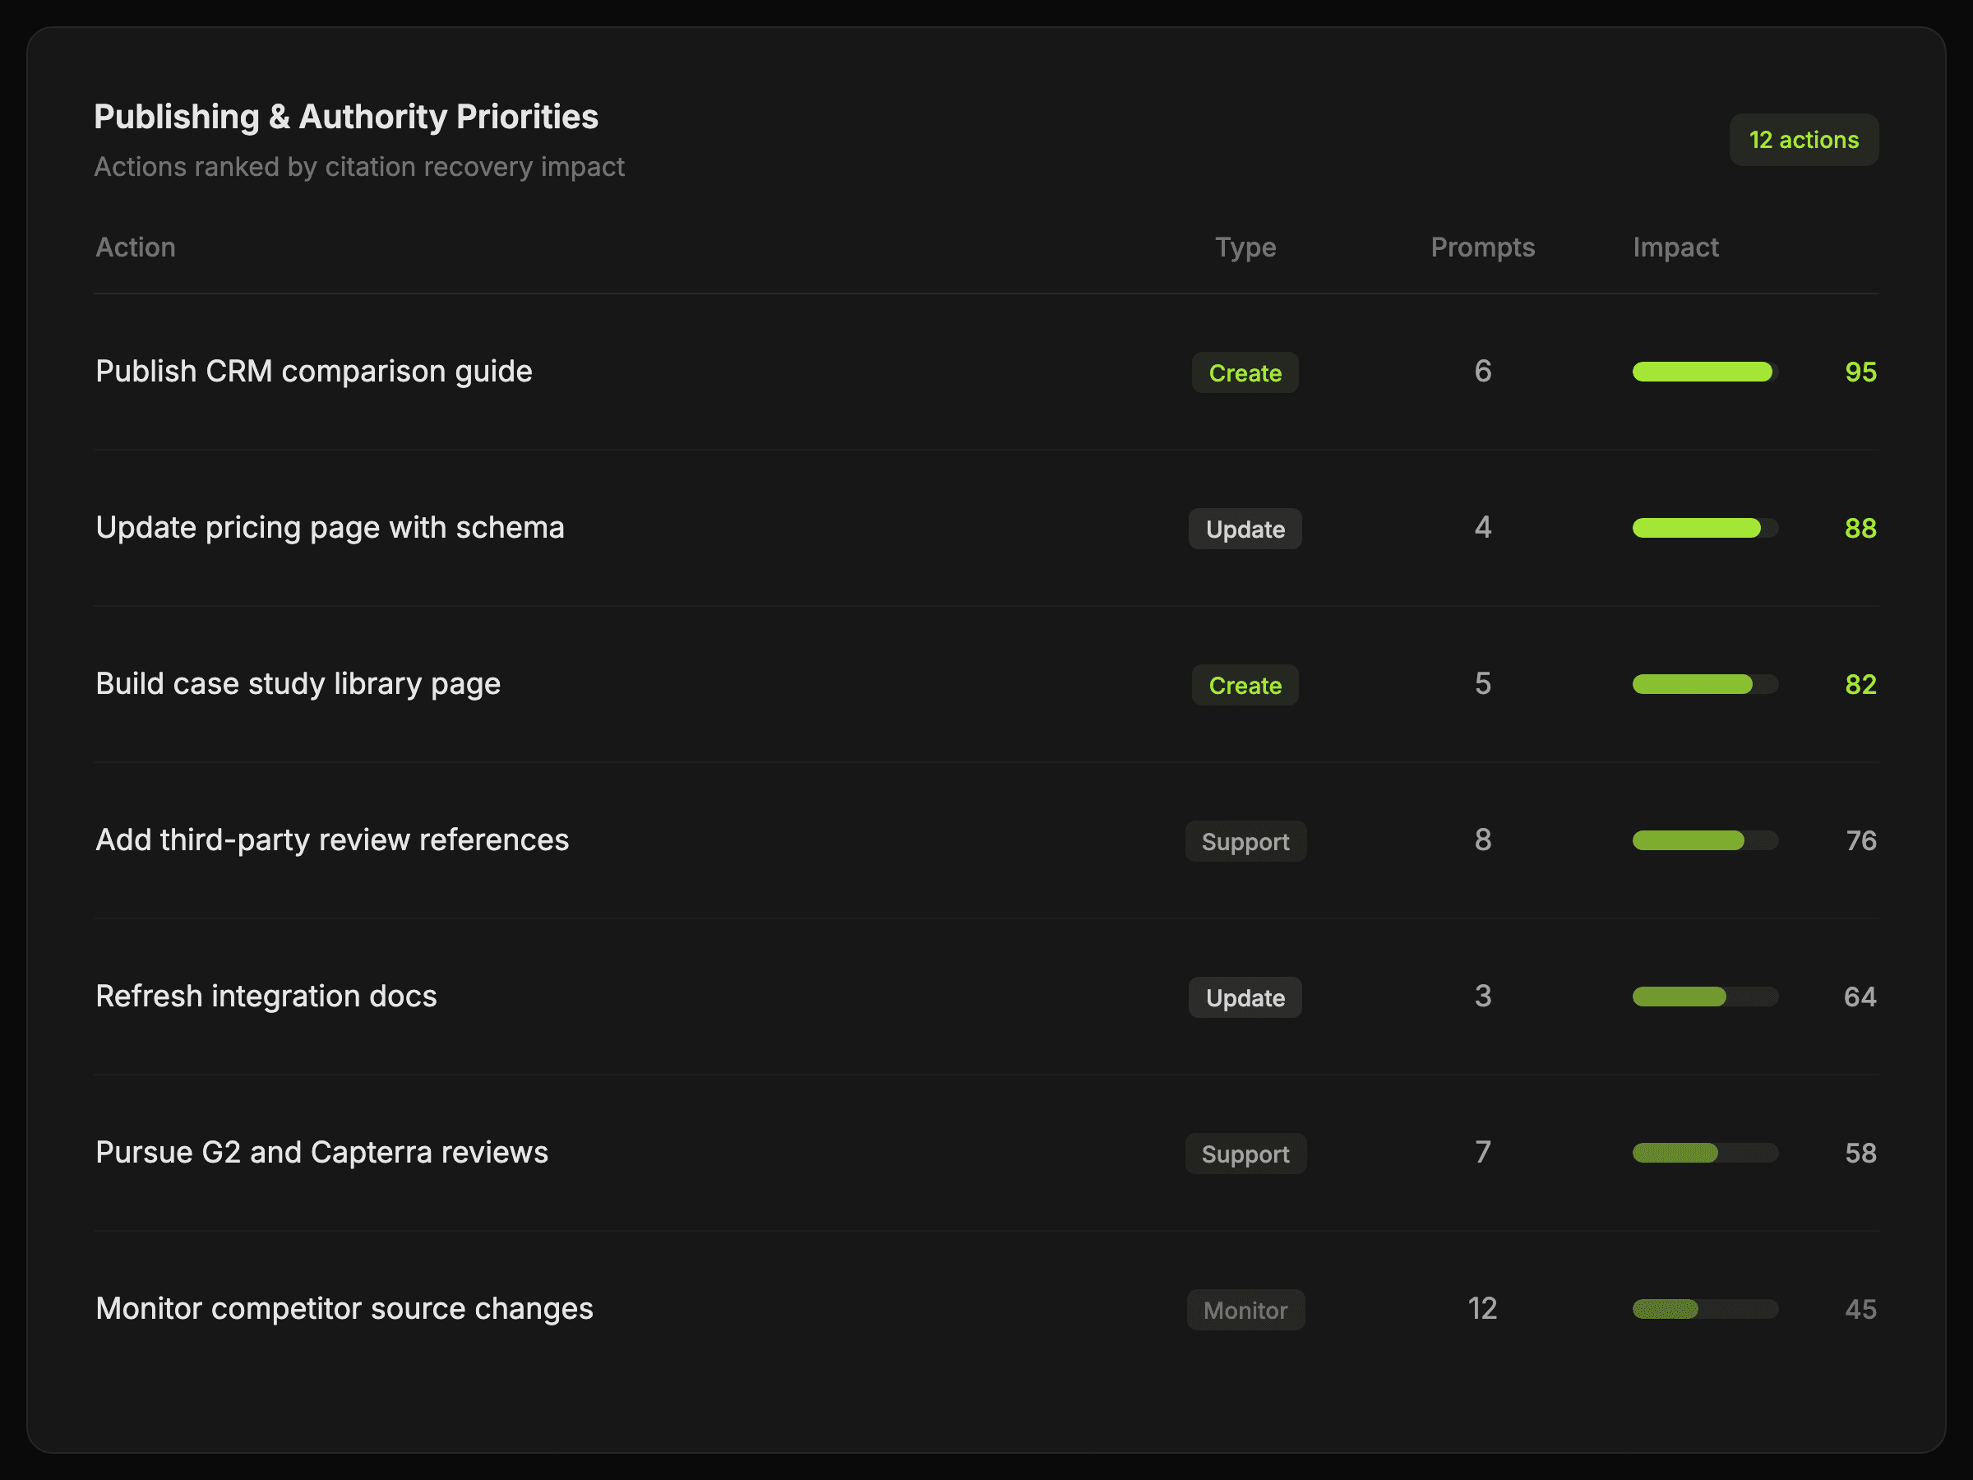
Task: Sort by the Impact column header
Action: pyautogui.click(x=1675, y=247)
